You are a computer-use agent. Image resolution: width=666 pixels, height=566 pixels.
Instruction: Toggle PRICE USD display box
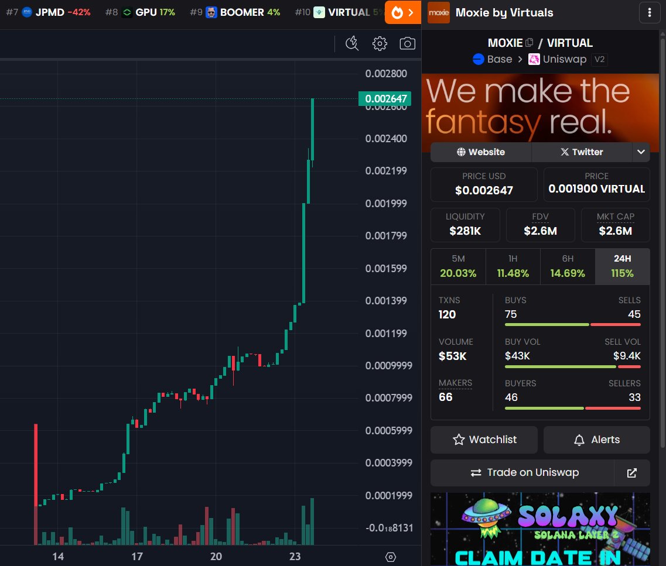tap(484, 184)
